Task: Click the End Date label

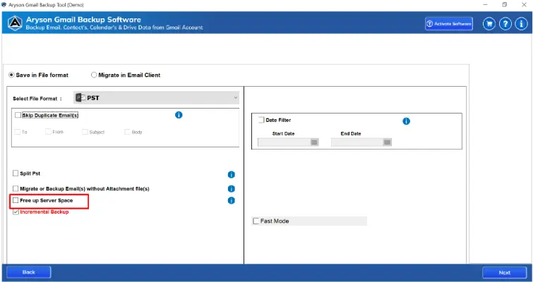Action: click(351, 134)
